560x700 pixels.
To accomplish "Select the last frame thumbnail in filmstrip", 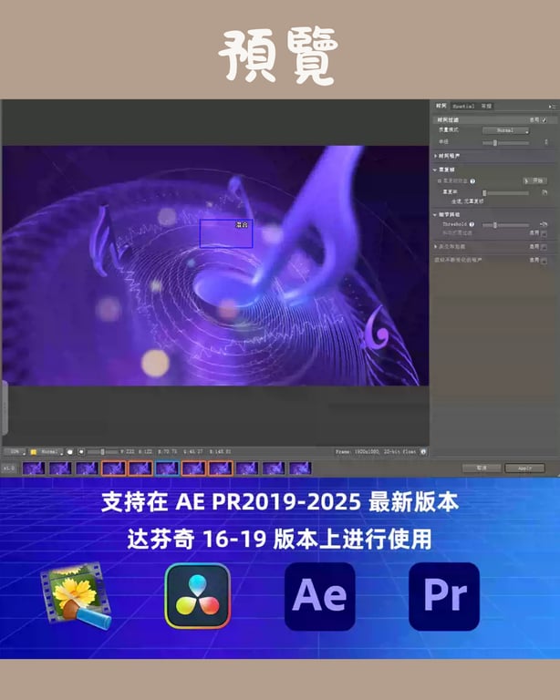I will (x=300, y=468).
